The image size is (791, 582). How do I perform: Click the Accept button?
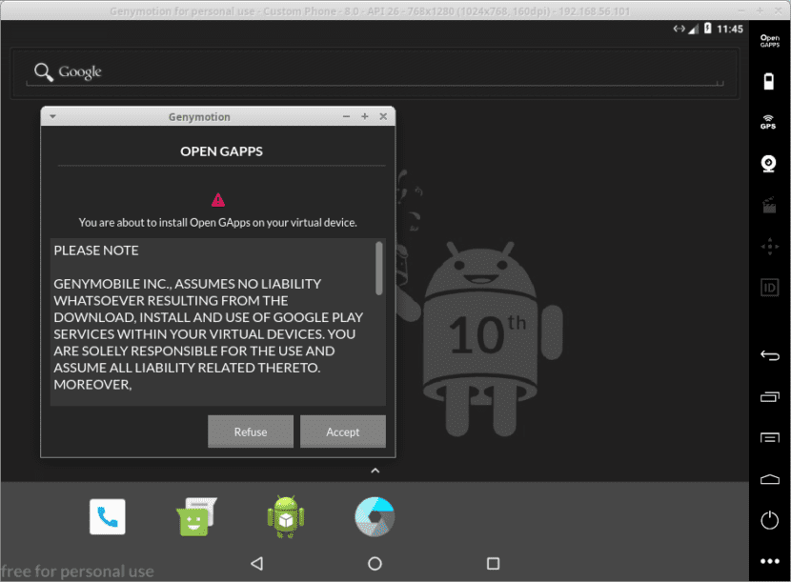tap(342, 431)
